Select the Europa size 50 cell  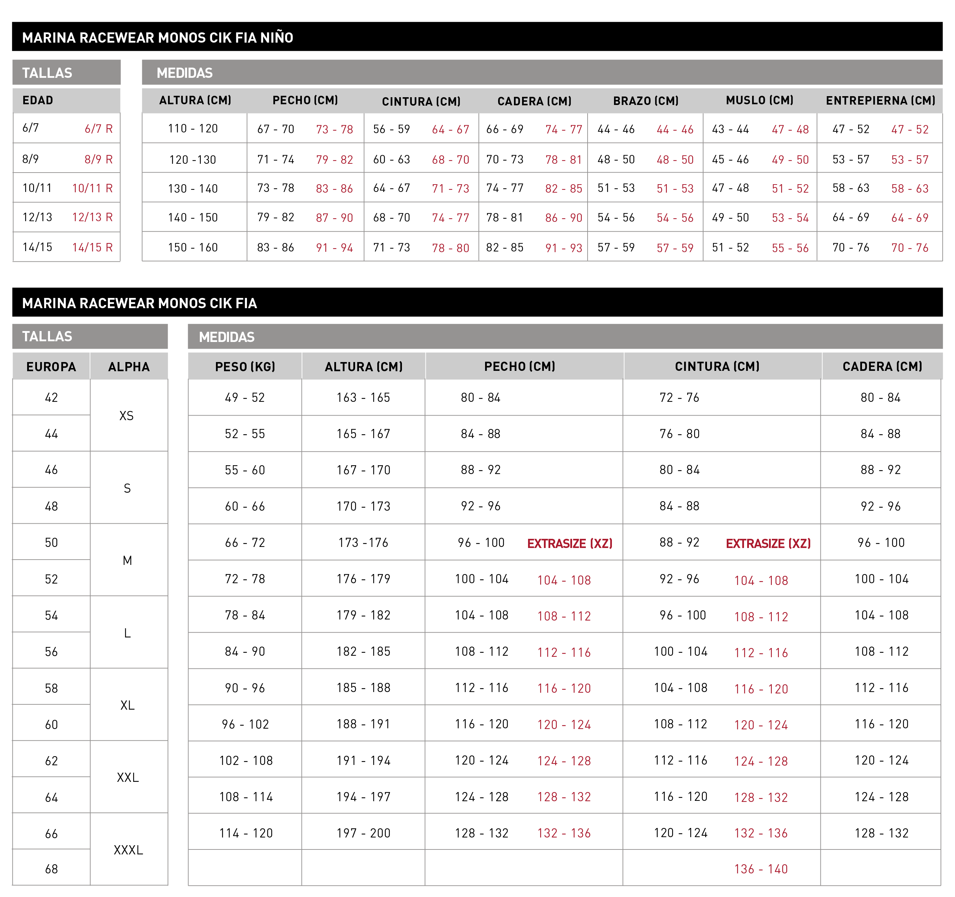click(x=51, y=543)
